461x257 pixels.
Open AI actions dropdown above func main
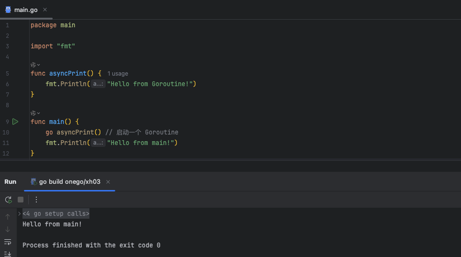35,113
